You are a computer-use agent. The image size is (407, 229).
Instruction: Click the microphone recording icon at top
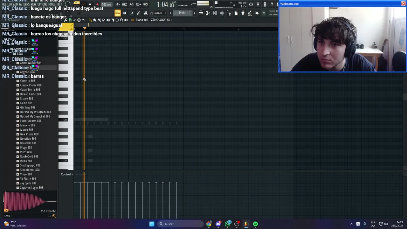[x=265, y=4]
